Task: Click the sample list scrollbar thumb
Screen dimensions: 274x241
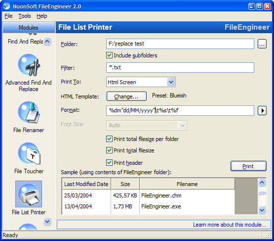Action: point(262,193)
